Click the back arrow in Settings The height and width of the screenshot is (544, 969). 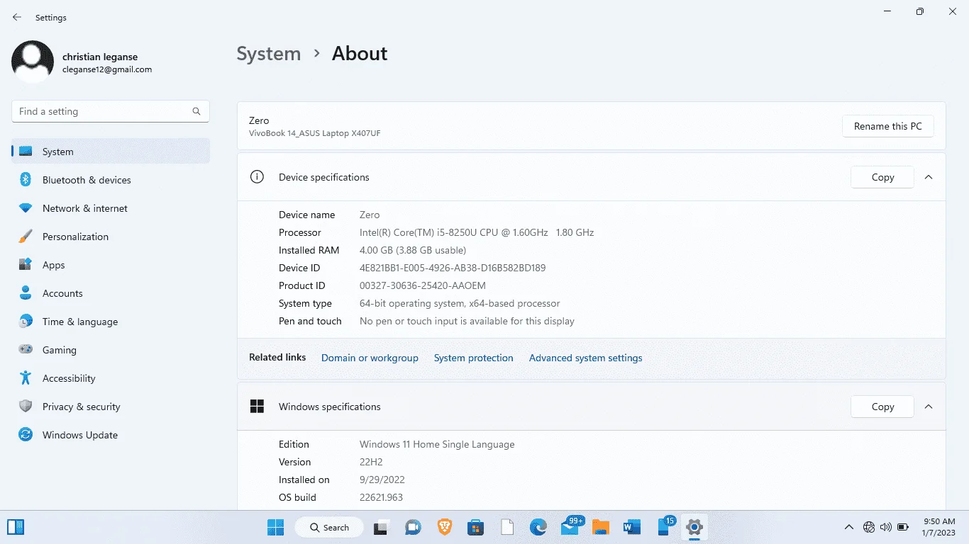click(x=17, y=18)
